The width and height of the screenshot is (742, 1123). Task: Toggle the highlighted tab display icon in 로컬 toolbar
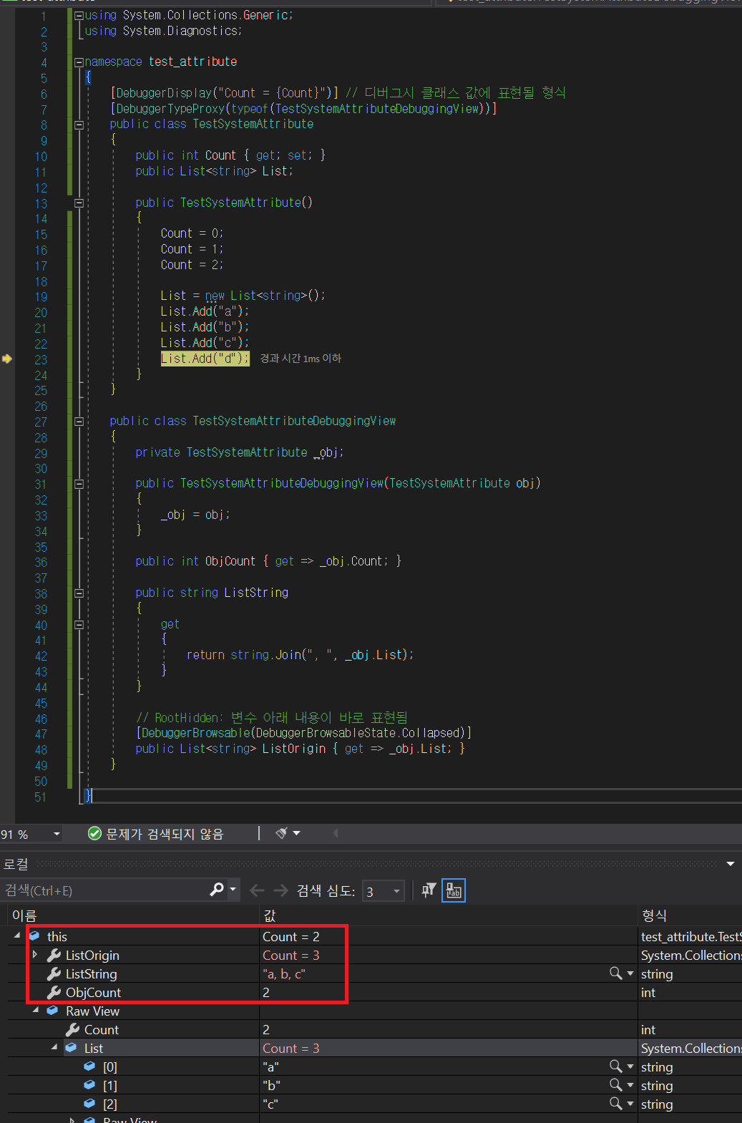[x=454, y=890]
